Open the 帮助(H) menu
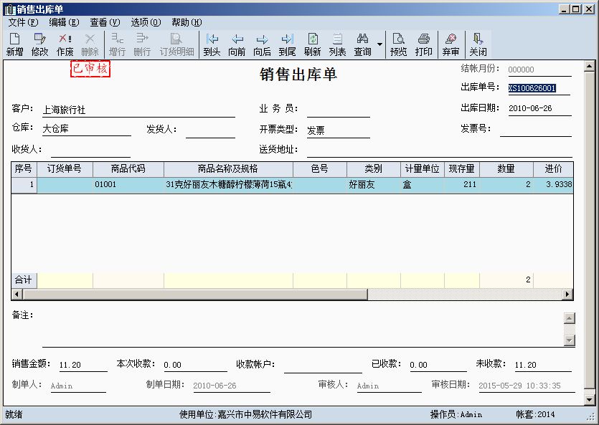Viewport: 599px width, 425px height. 187,22
